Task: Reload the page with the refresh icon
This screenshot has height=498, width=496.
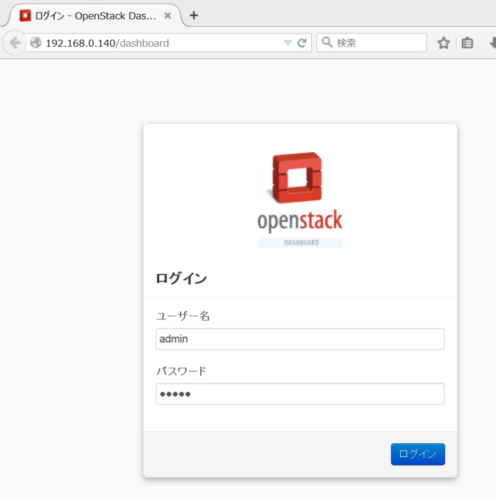Action: point(302,42)
